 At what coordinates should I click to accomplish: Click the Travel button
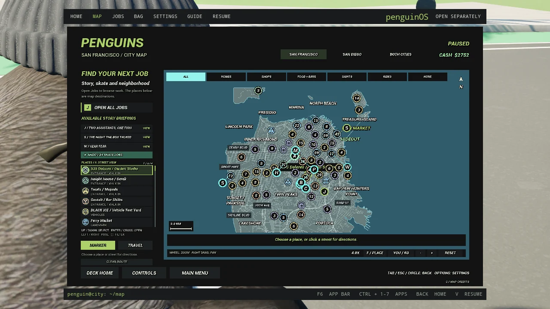[x=135, y=245]
